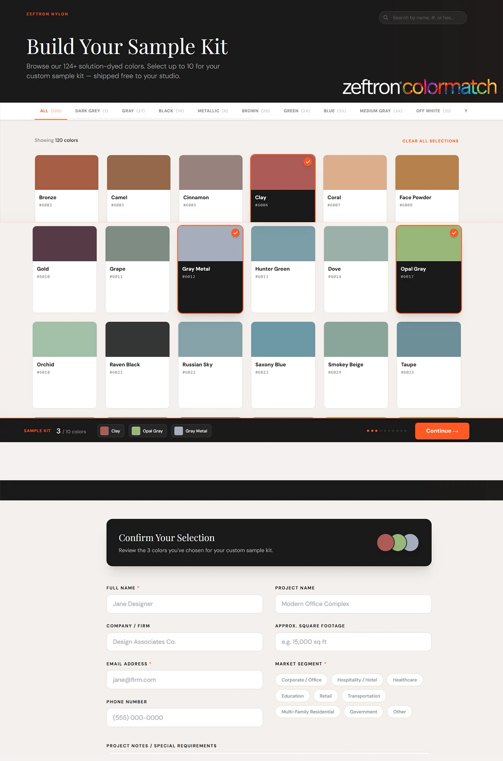Click the Gray Metal chip in sample kit bar
This screenshot has height=761, width=503.
pyautogui.click(x=191, y=431)
